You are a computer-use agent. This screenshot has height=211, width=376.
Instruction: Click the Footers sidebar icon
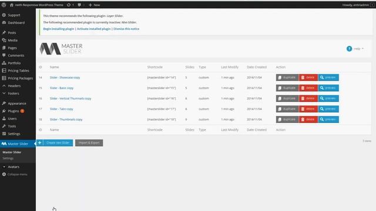(x=4, y=93)
